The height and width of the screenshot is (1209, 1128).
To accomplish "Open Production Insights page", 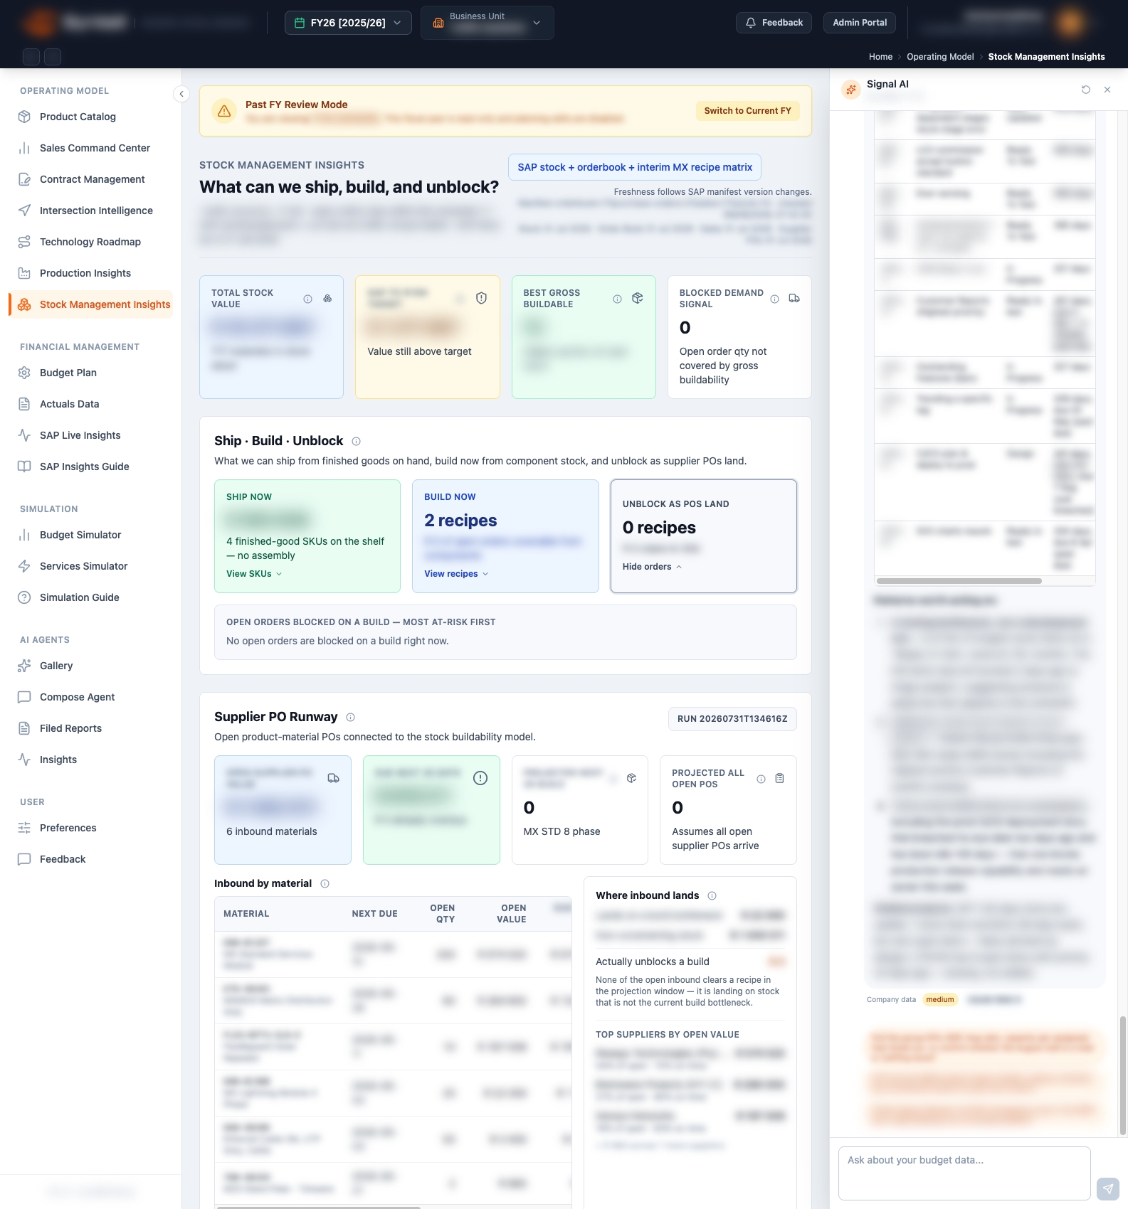I will [85, 273].
